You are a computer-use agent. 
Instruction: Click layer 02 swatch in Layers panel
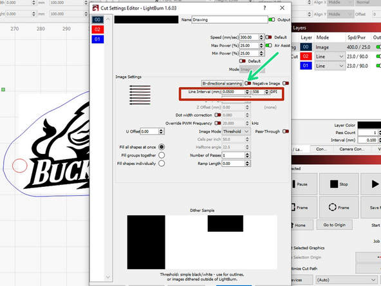click(306, 57)
